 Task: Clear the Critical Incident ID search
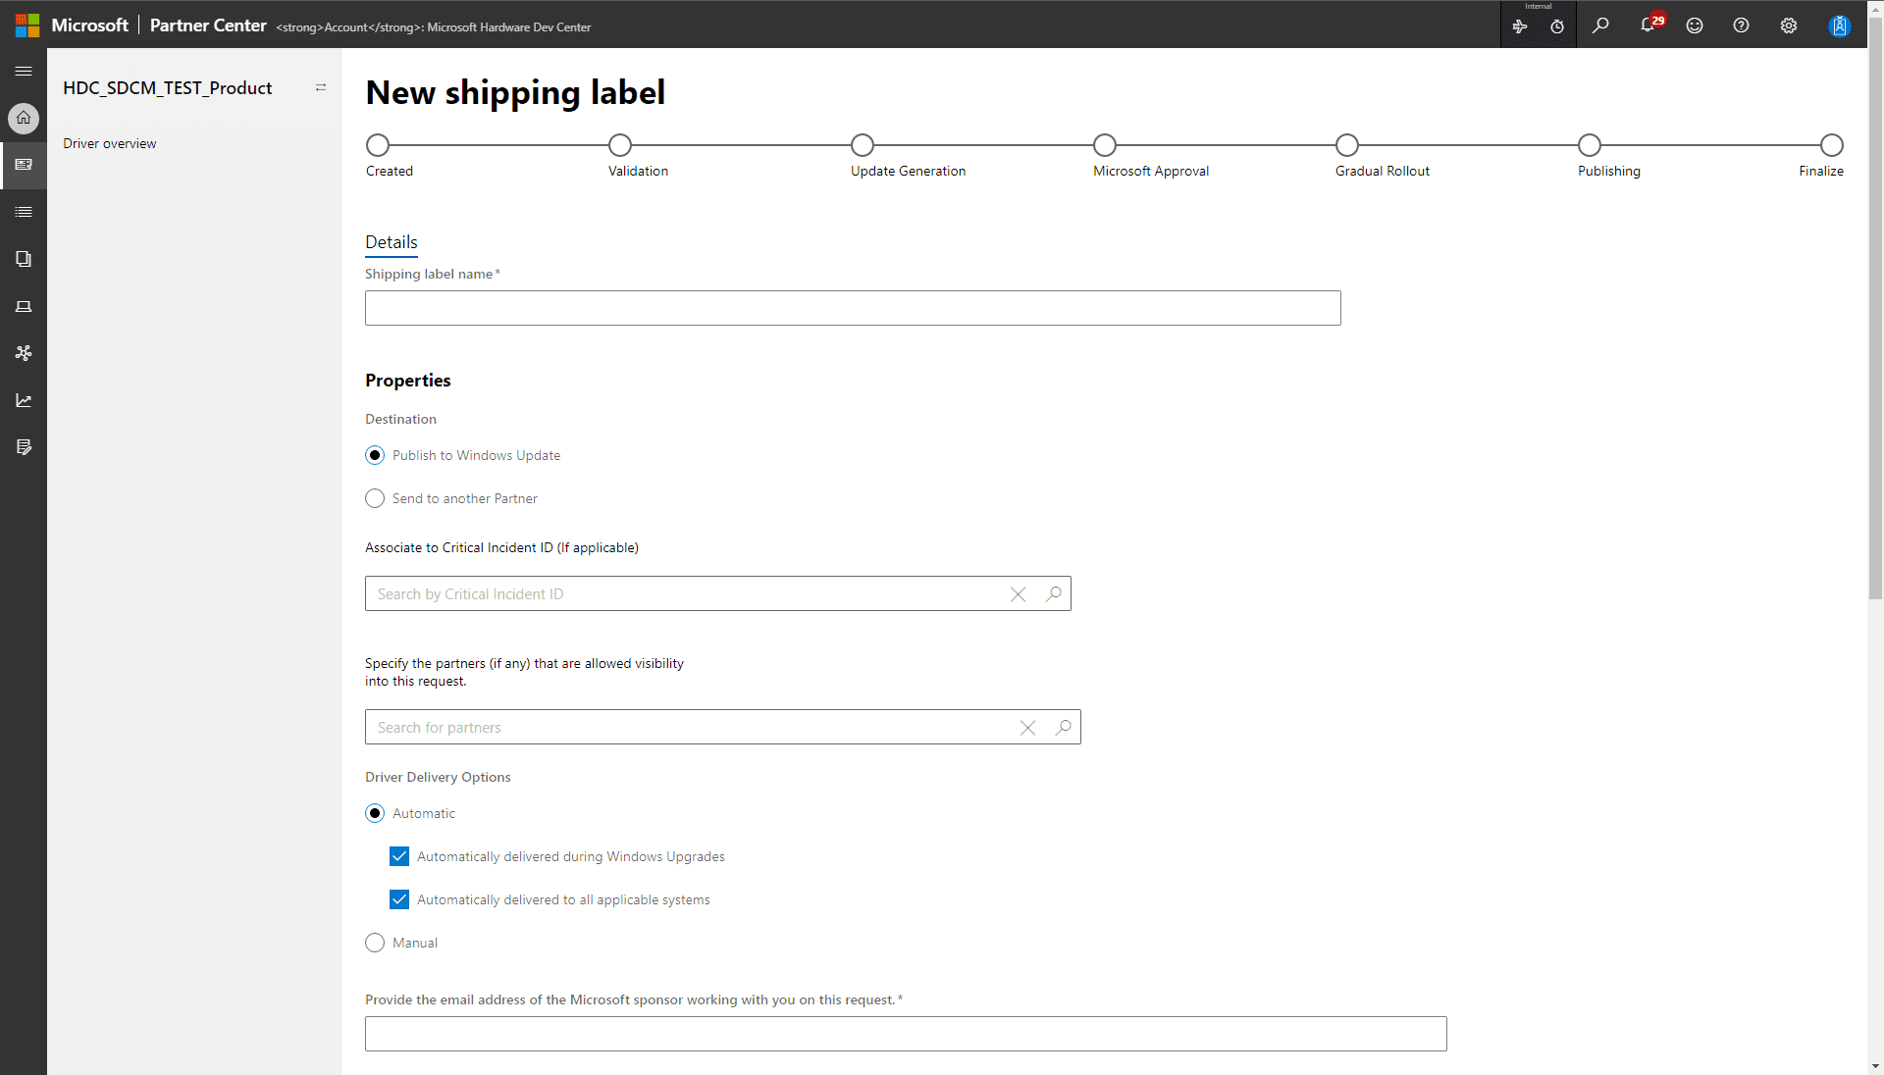[x=1018, y=594]
